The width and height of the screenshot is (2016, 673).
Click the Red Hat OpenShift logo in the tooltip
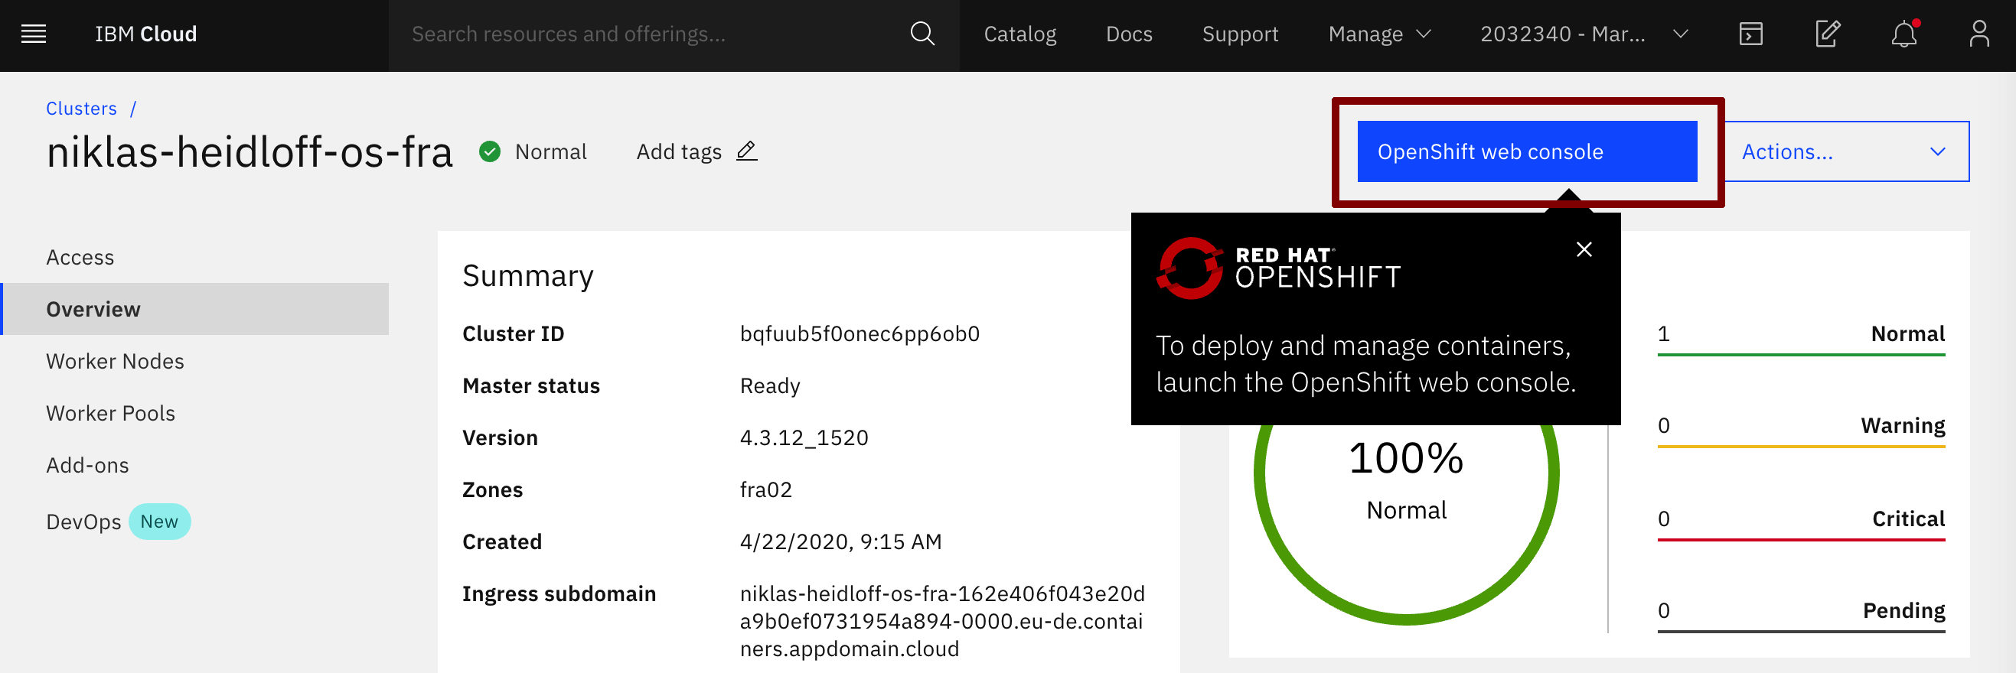(1278, 268)
